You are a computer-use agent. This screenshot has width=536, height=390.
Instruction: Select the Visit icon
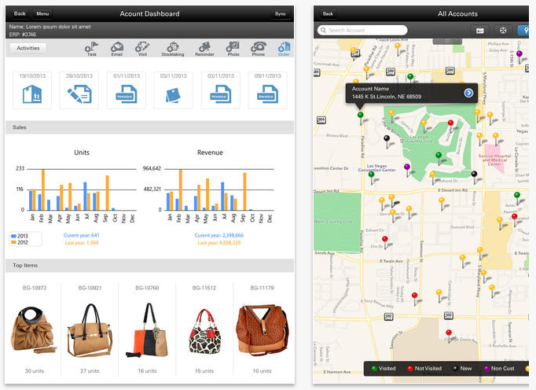coord(141,48)
